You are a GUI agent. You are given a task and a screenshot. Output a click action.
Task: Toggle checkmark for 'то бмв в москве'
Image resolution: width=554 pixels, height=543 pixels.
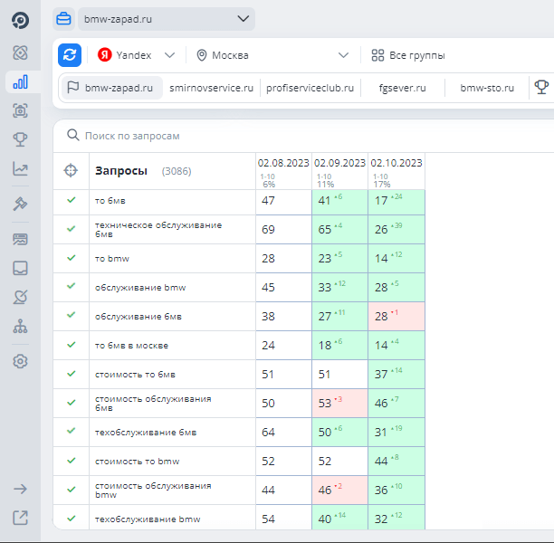tap(71, 345)
